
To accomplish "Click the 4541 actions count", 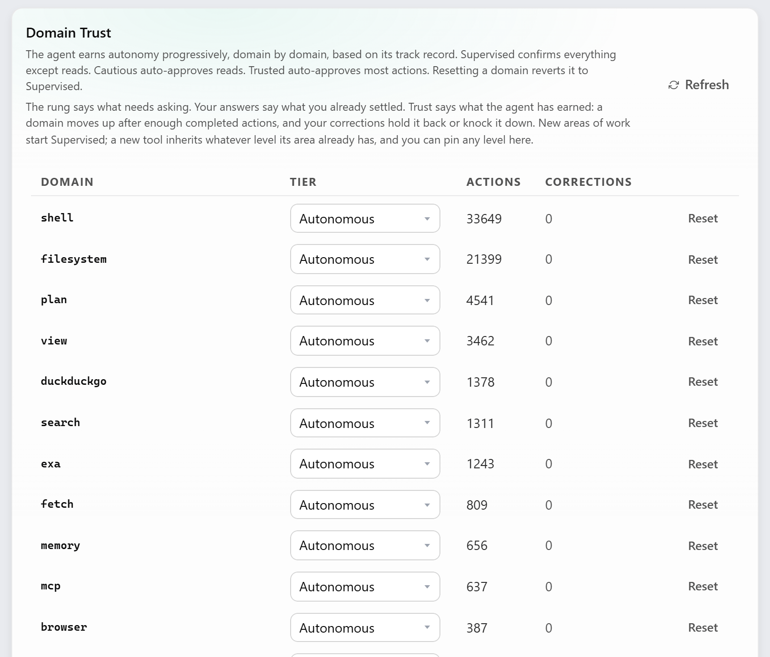I will point(480,300).
